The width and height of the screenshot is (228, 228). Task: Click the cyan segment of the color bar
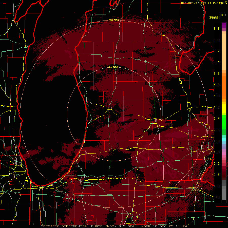224,139
